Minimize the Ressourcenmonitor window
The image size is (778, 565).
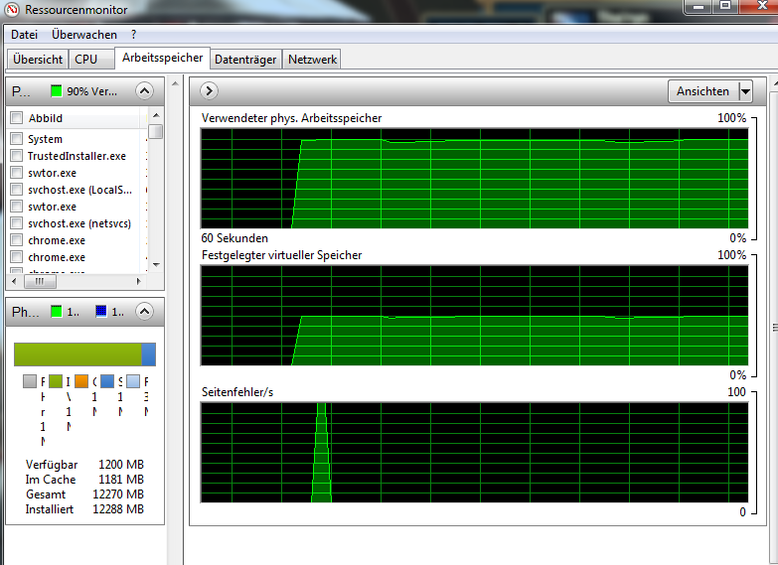(x=699, y=6)
